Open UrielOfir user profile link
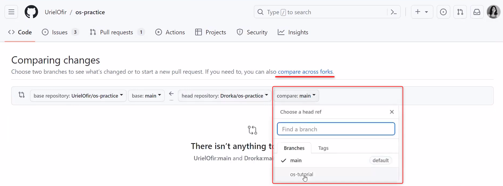This screenshot has height=186, width=503. 56,12
